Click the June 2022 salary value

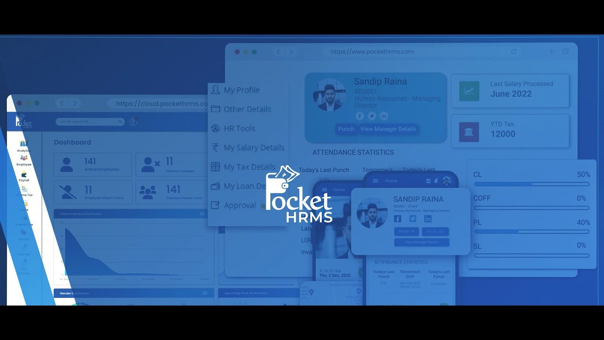(511, 94)
